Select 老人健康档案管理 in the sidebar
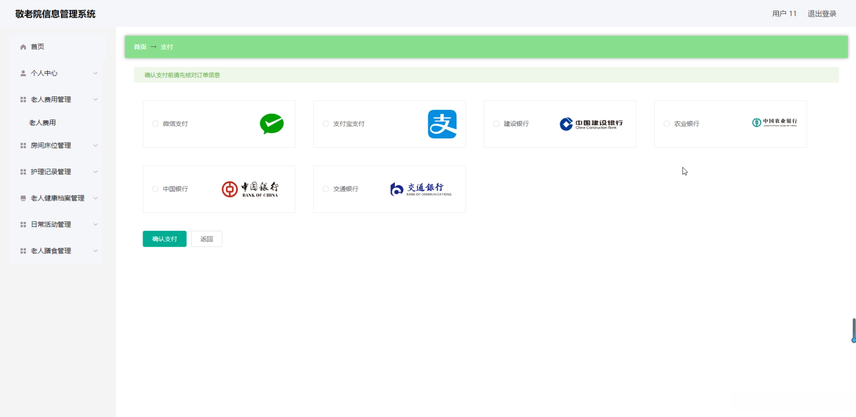The width and height of the screenshot is (856, 417). point(58,198)
